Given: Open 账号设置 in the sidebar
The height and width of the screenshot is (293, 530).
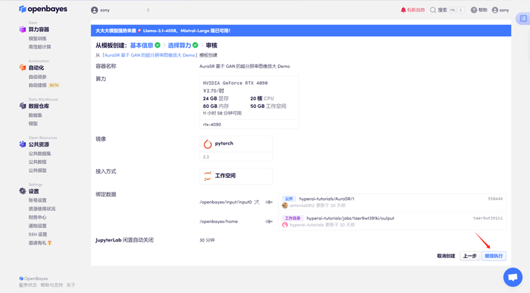Looking at the screenshot, I should pos(37,200).
